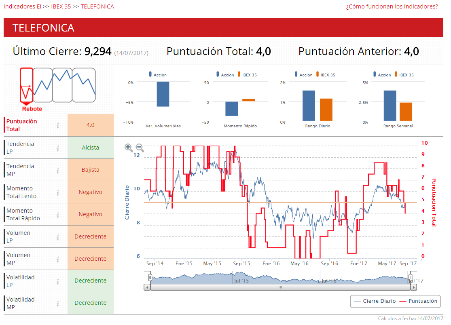
Task: Click the right navigator range handle
Action: click(x=411, y=278)
